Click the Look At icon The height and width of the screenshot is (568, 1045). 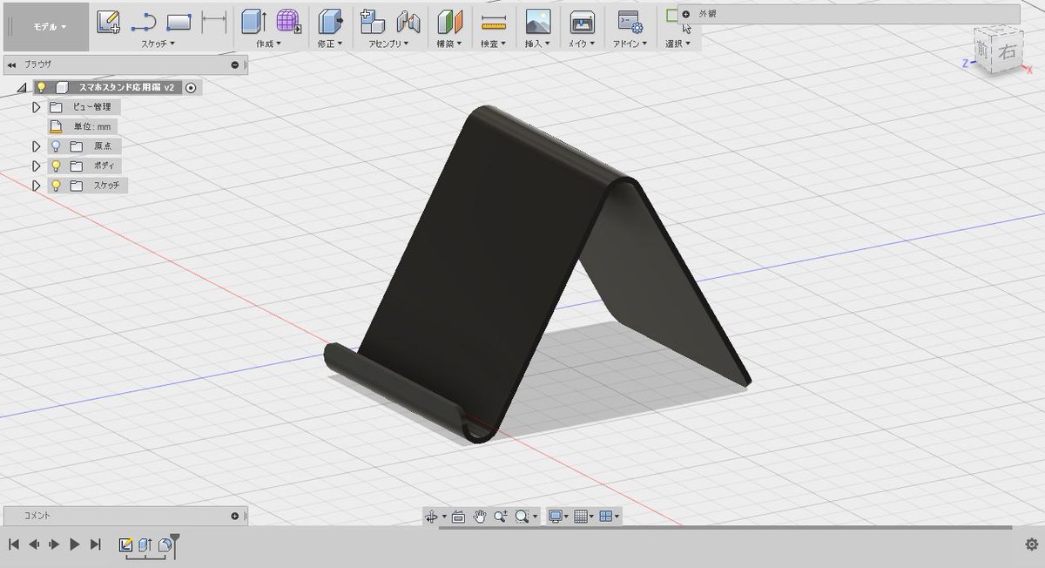458,517
